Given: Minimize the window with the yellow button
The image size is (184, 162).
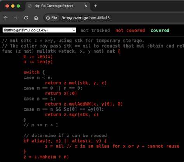Looking at the screenshot, I should [x=13, y=6].
